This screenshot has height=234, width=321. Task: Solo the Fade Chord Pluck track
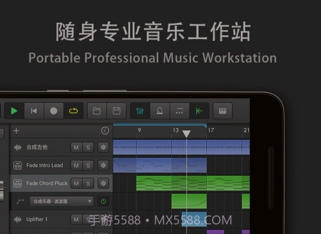88,183
